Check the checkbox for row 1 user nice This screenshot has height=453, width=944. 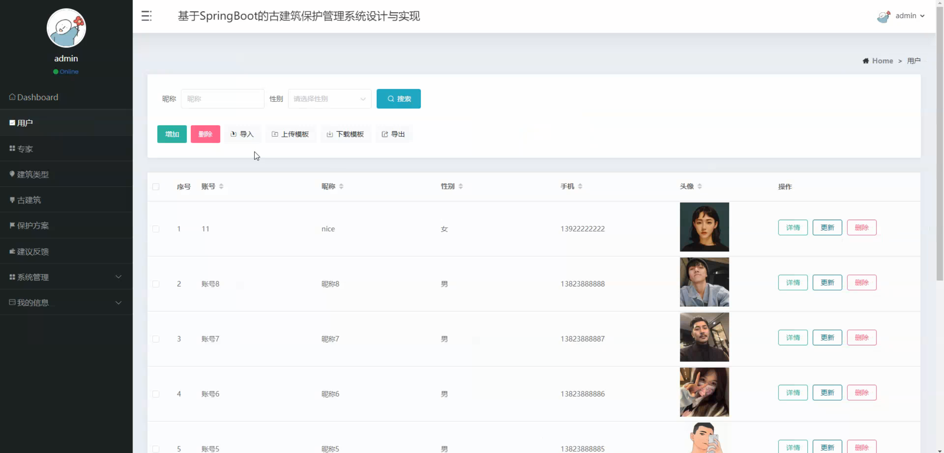click(x=156, y=229)
